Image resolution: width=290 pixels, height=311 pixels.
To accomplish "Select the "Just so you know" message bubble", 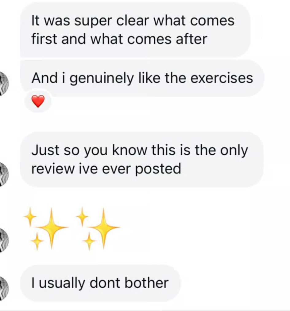I will coord(141,160).
